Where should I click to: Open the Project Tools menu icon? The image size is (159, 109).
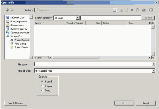[x=145, y=10]
